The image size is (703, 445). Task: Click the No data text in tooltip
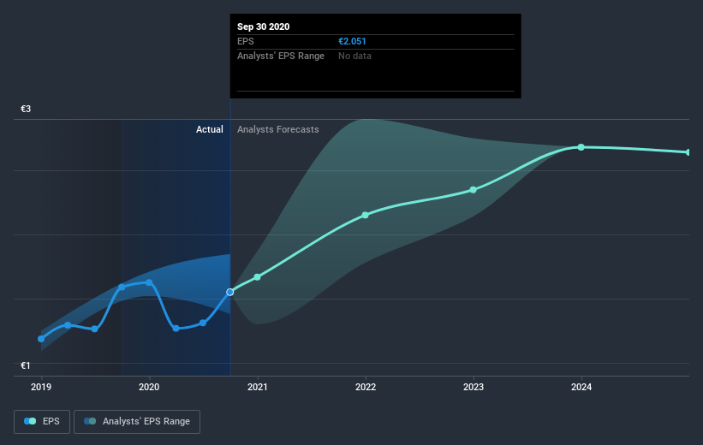click(x=354, y=56)
